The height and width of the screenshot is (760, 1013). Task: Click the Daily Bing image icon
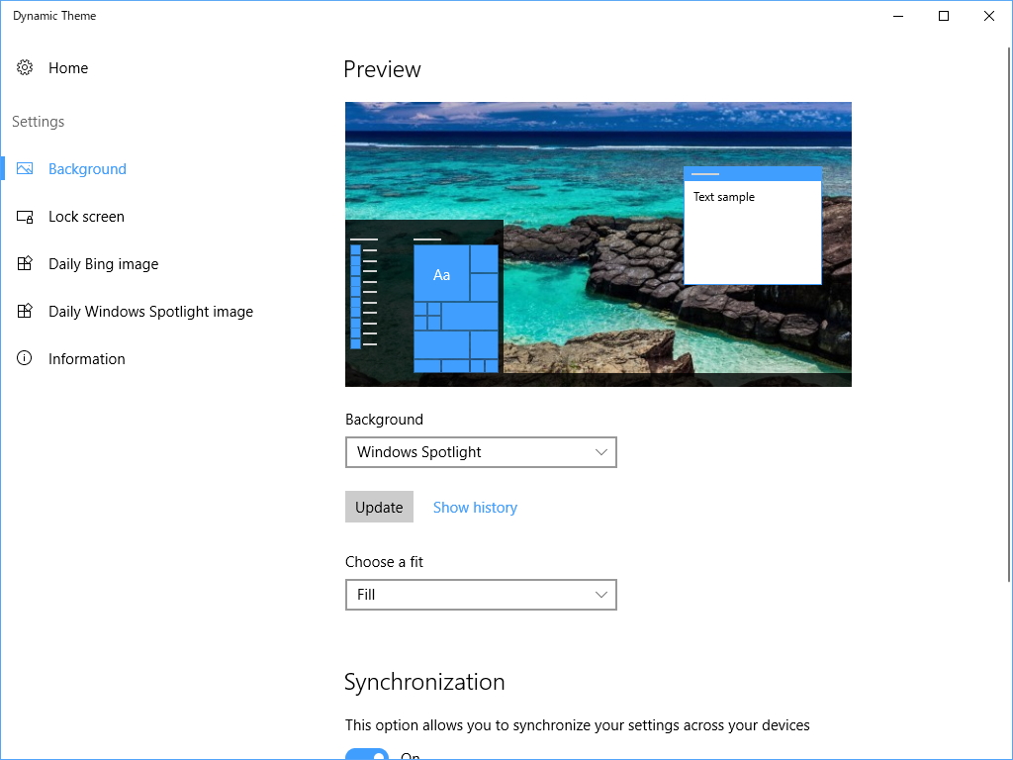point(25,263)
